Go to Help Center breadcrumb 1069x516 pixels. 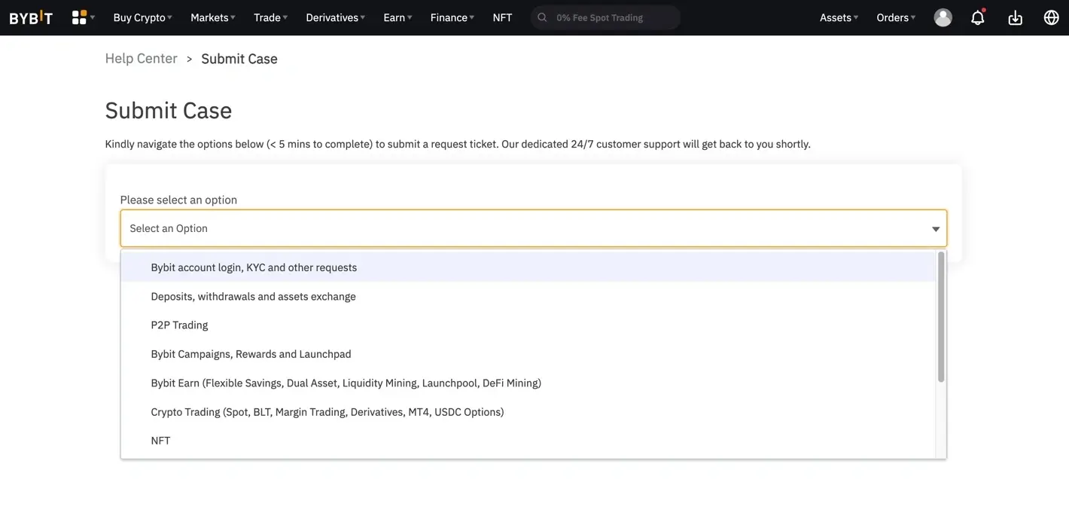[141, 59]
